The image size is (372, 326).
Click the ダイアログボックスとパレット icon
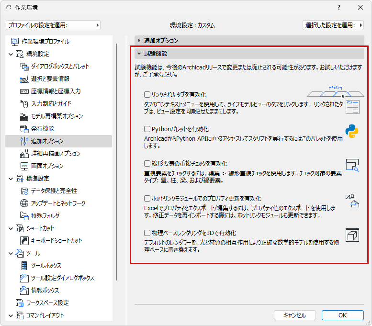pyautogui.click(x=24, y=67)
